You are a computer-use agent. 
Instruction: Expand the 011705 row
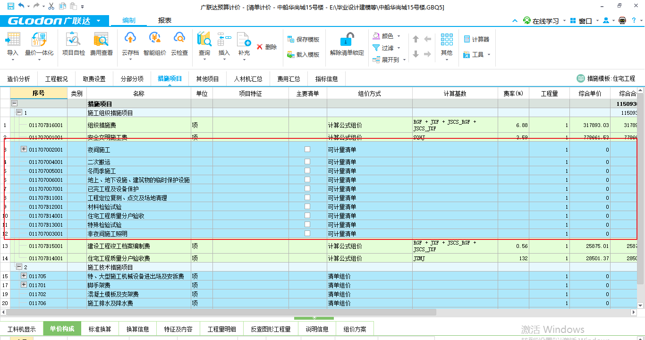24,276
